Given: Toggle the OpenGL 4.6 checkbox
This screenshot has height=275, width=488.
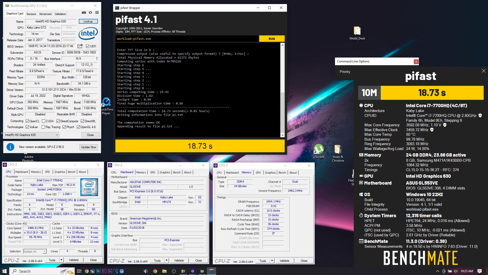Looking at the screenshot, I should point(78,127).
